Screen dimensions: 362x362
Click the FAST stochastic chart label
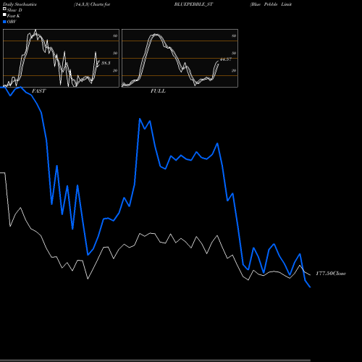click(39, 91)
